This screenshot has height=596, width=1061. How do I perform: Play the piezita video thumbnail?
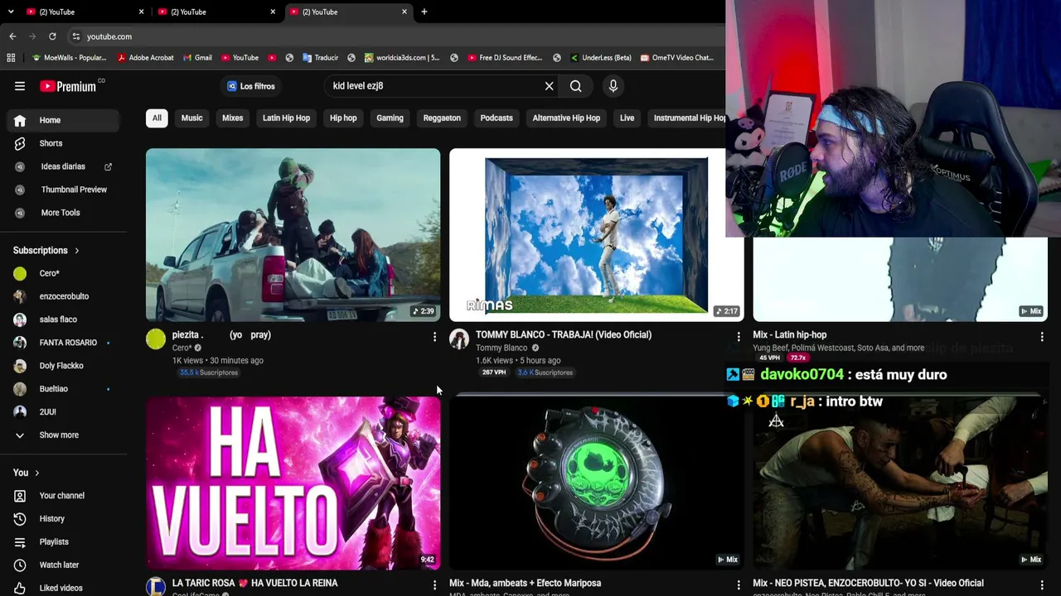(293, 235)
